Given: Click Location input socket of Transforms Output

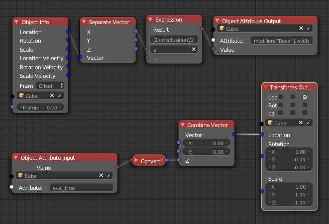Looking at the screenshot, I should (x=262, y=134).
